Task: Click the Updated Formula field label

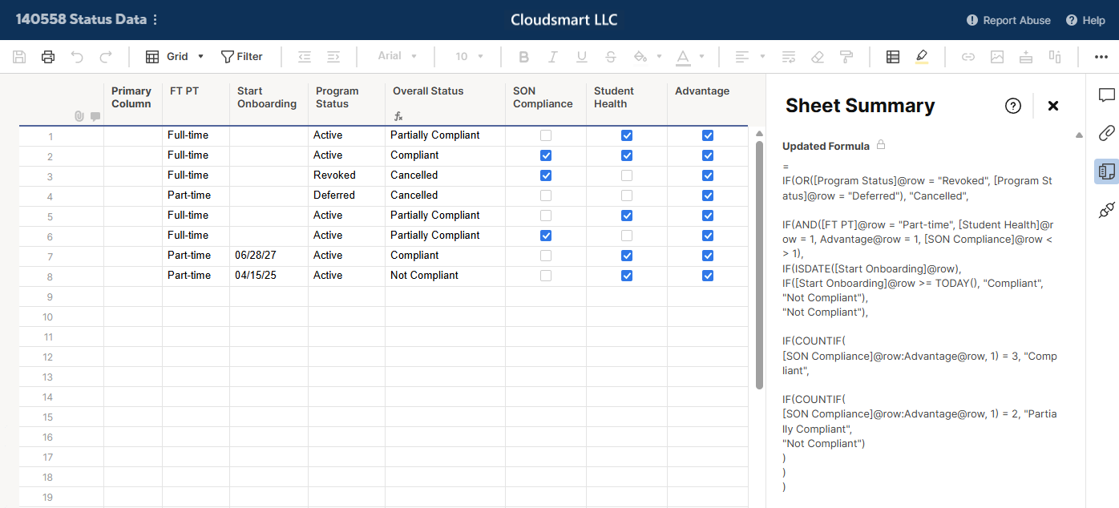Action: click(x=826, y=146)
